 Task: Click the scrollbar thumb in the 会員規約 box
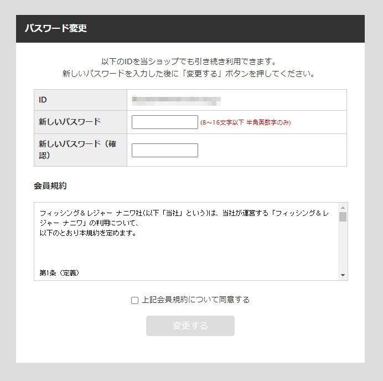pos(343,217)
